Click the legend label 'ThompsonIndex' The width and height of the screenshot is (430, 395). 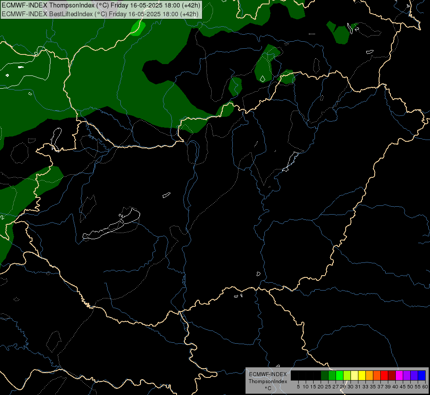(x=267, y=381)
